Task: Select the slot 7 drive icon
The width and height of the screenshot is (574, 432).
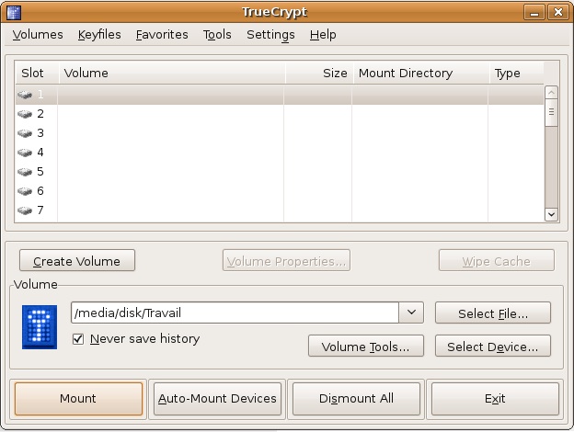Action: (x=25, y=210)
